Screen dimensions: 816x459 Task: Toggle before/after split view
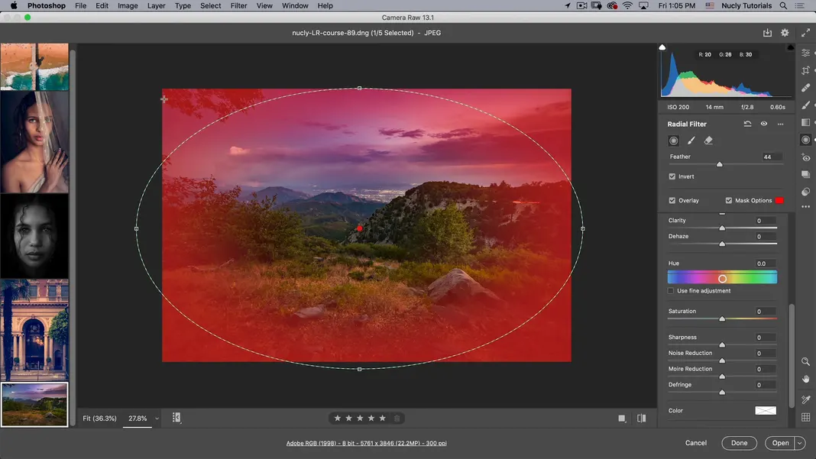point(642,418)
